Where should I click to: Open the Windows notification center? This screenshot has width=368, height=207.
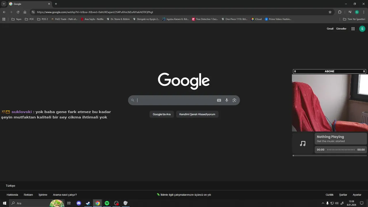tap(362, 203)
